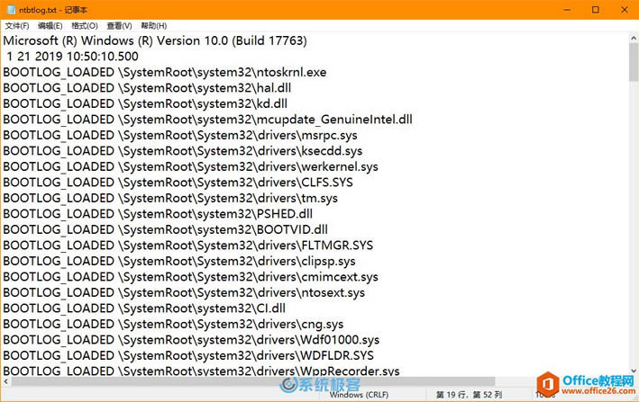Click the ntoskrnl.exe log line
Screen dimensions: 639x402
(165, 72)
